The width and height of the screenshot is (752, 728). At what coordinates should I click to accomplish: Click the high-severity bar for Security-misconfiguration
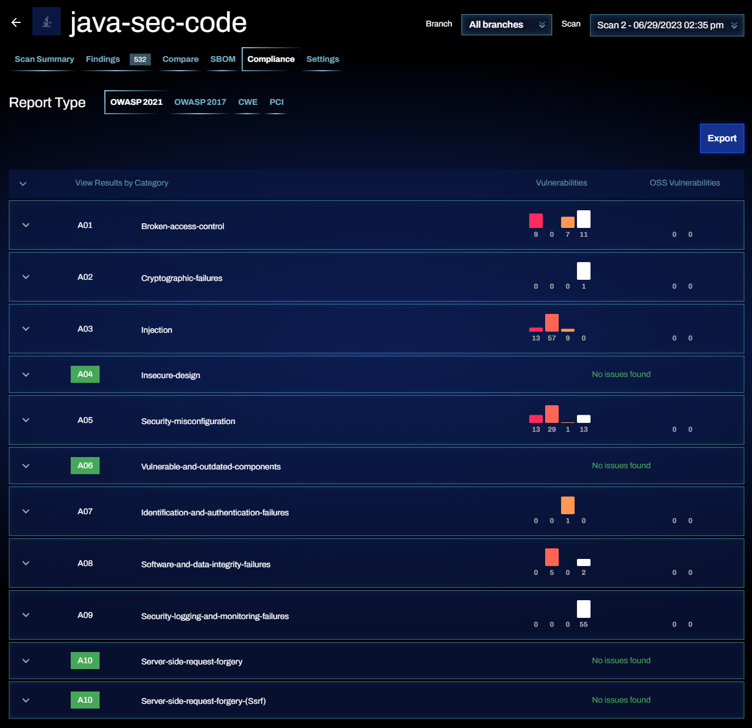click(x=552, y=414)
